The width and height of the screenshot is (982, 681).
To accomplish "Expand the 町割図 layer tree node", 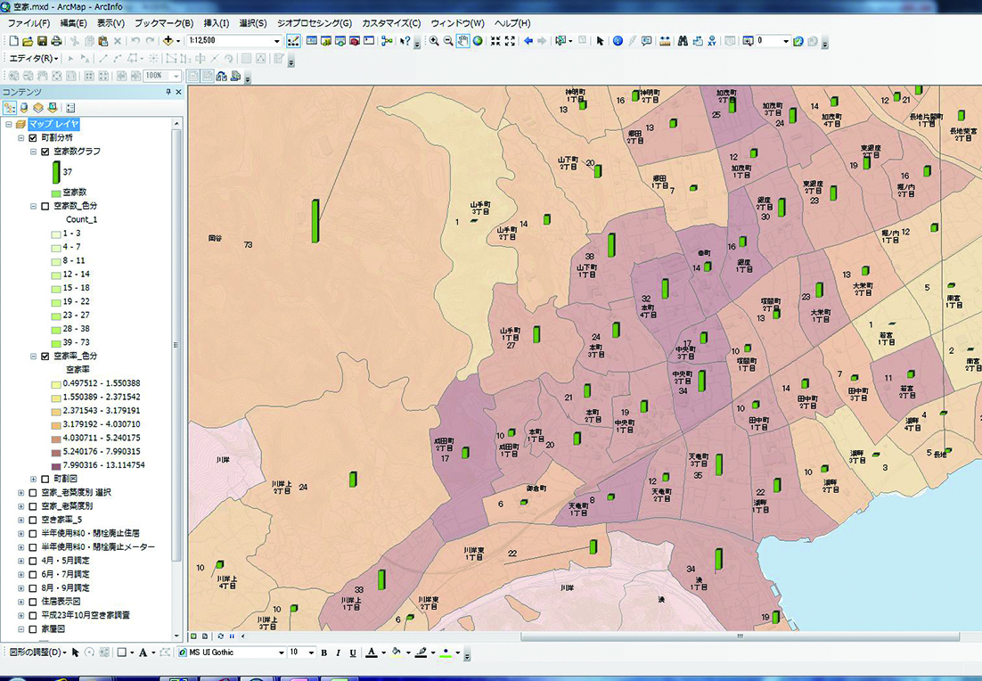I will coord(33,479).
